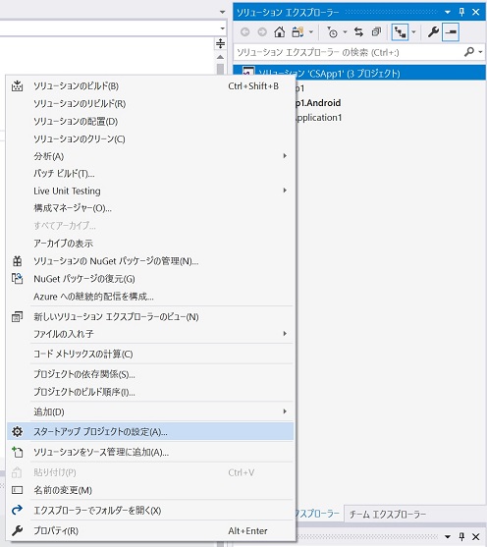Click the ソリューション エクスプローラー の検索 field
The image size is (487, 547).
tap(349, 52)
